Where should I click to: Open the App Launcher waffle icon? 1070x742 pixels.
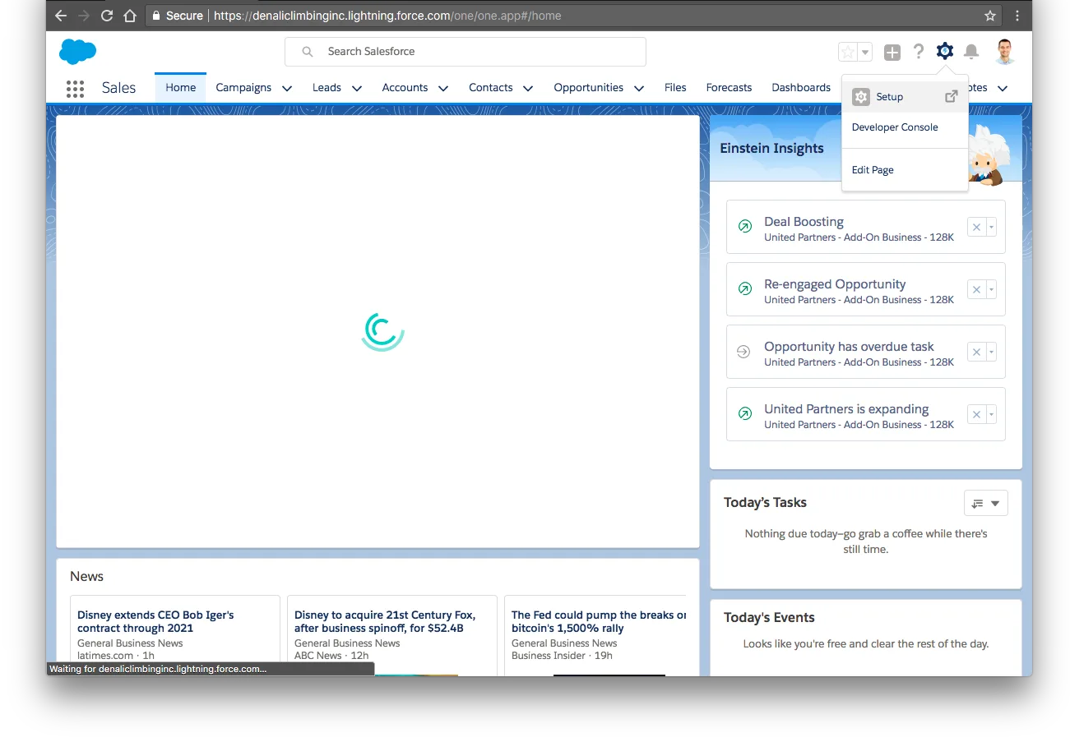coord(75,88)
